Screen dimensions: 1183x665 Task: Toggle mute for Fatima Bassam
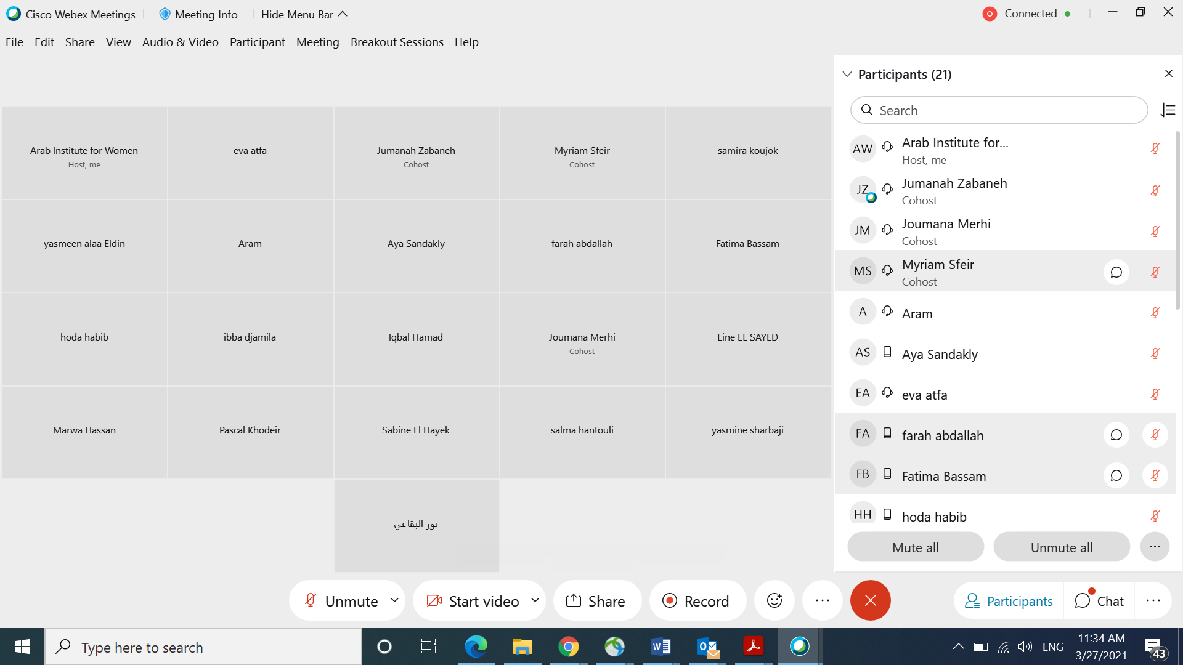pos(1155,475)
